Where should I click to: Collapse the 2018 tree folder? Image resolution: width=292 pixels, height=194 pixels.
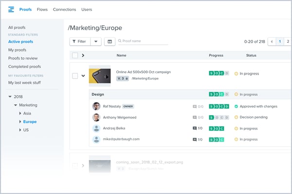click(11, 97)
